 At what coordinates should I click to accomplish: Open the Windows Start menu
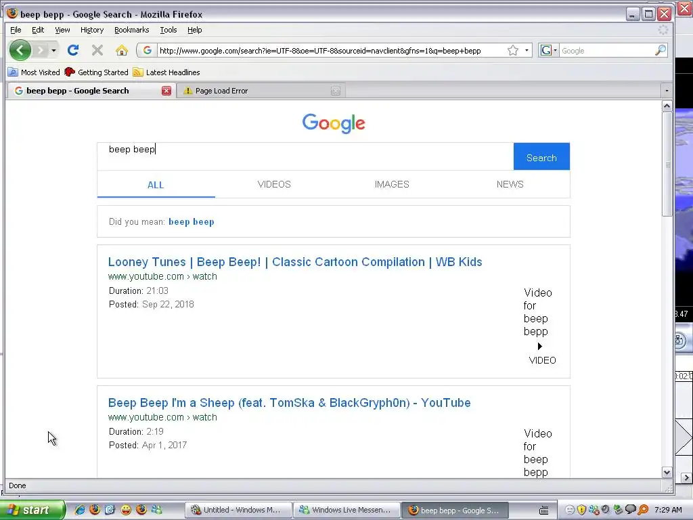pos(32,510)
